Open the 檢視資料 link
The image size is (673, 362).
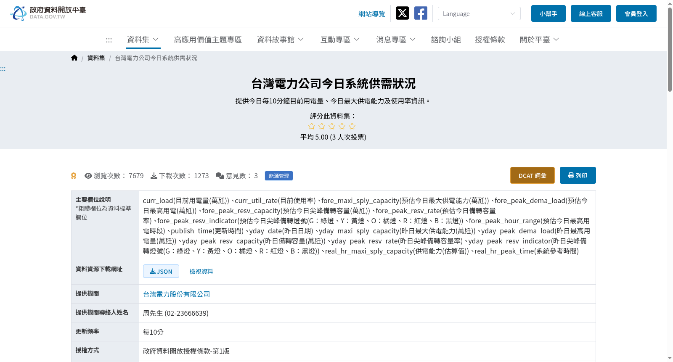coord(201,271)
